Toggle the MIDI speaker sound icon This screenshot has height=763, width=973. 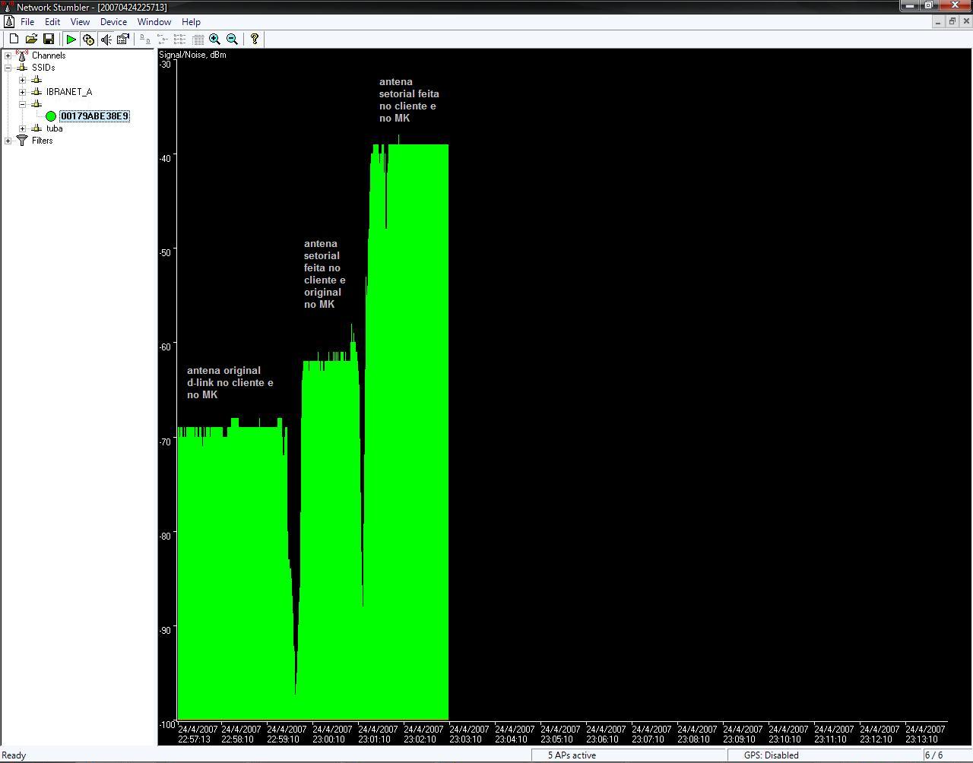click(106, 39)
